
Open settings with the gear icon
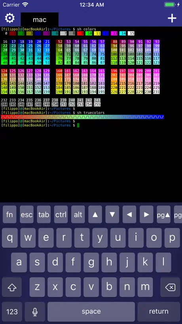point(10,18)
